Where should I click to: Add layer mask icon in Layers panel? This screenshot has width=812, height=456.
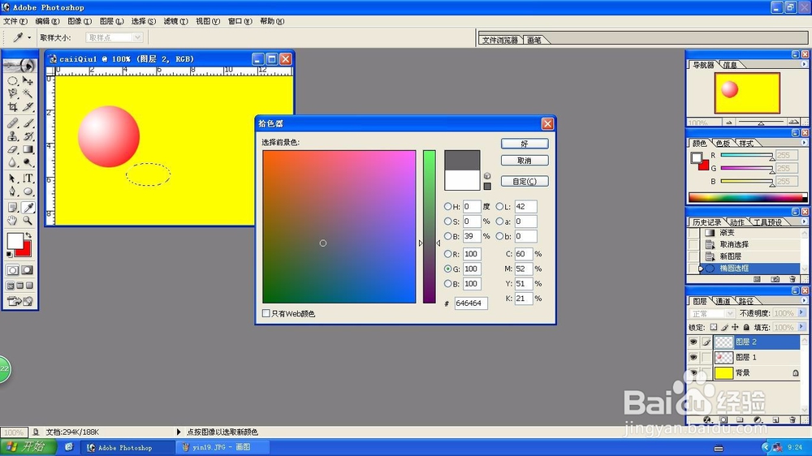pyautogui.click(x=724, y=419)
